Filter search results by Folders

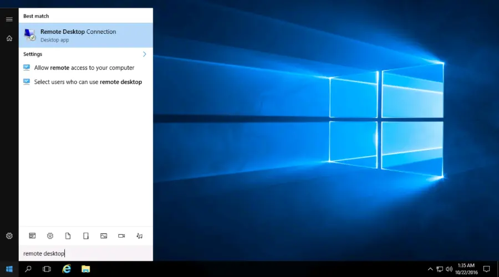coord(85,236)
